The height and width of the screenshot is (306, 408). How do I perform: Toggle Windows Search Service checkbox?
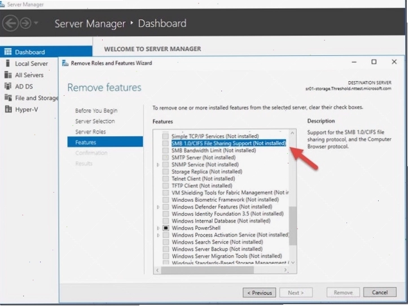tap(165, 242)
